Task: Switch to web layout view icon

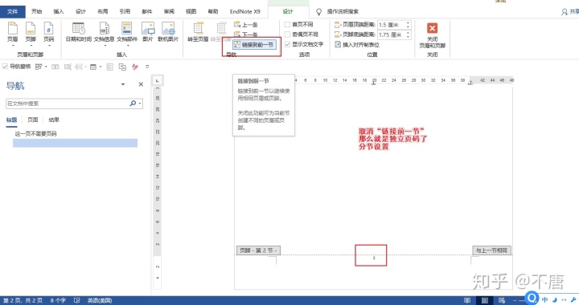Action: [502, 300]
